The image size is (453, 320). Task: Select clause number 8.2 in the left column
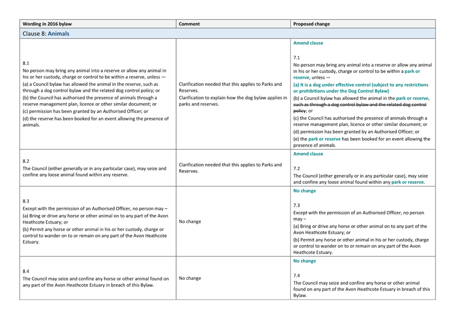pyautogui.click(x=26, y=161)
